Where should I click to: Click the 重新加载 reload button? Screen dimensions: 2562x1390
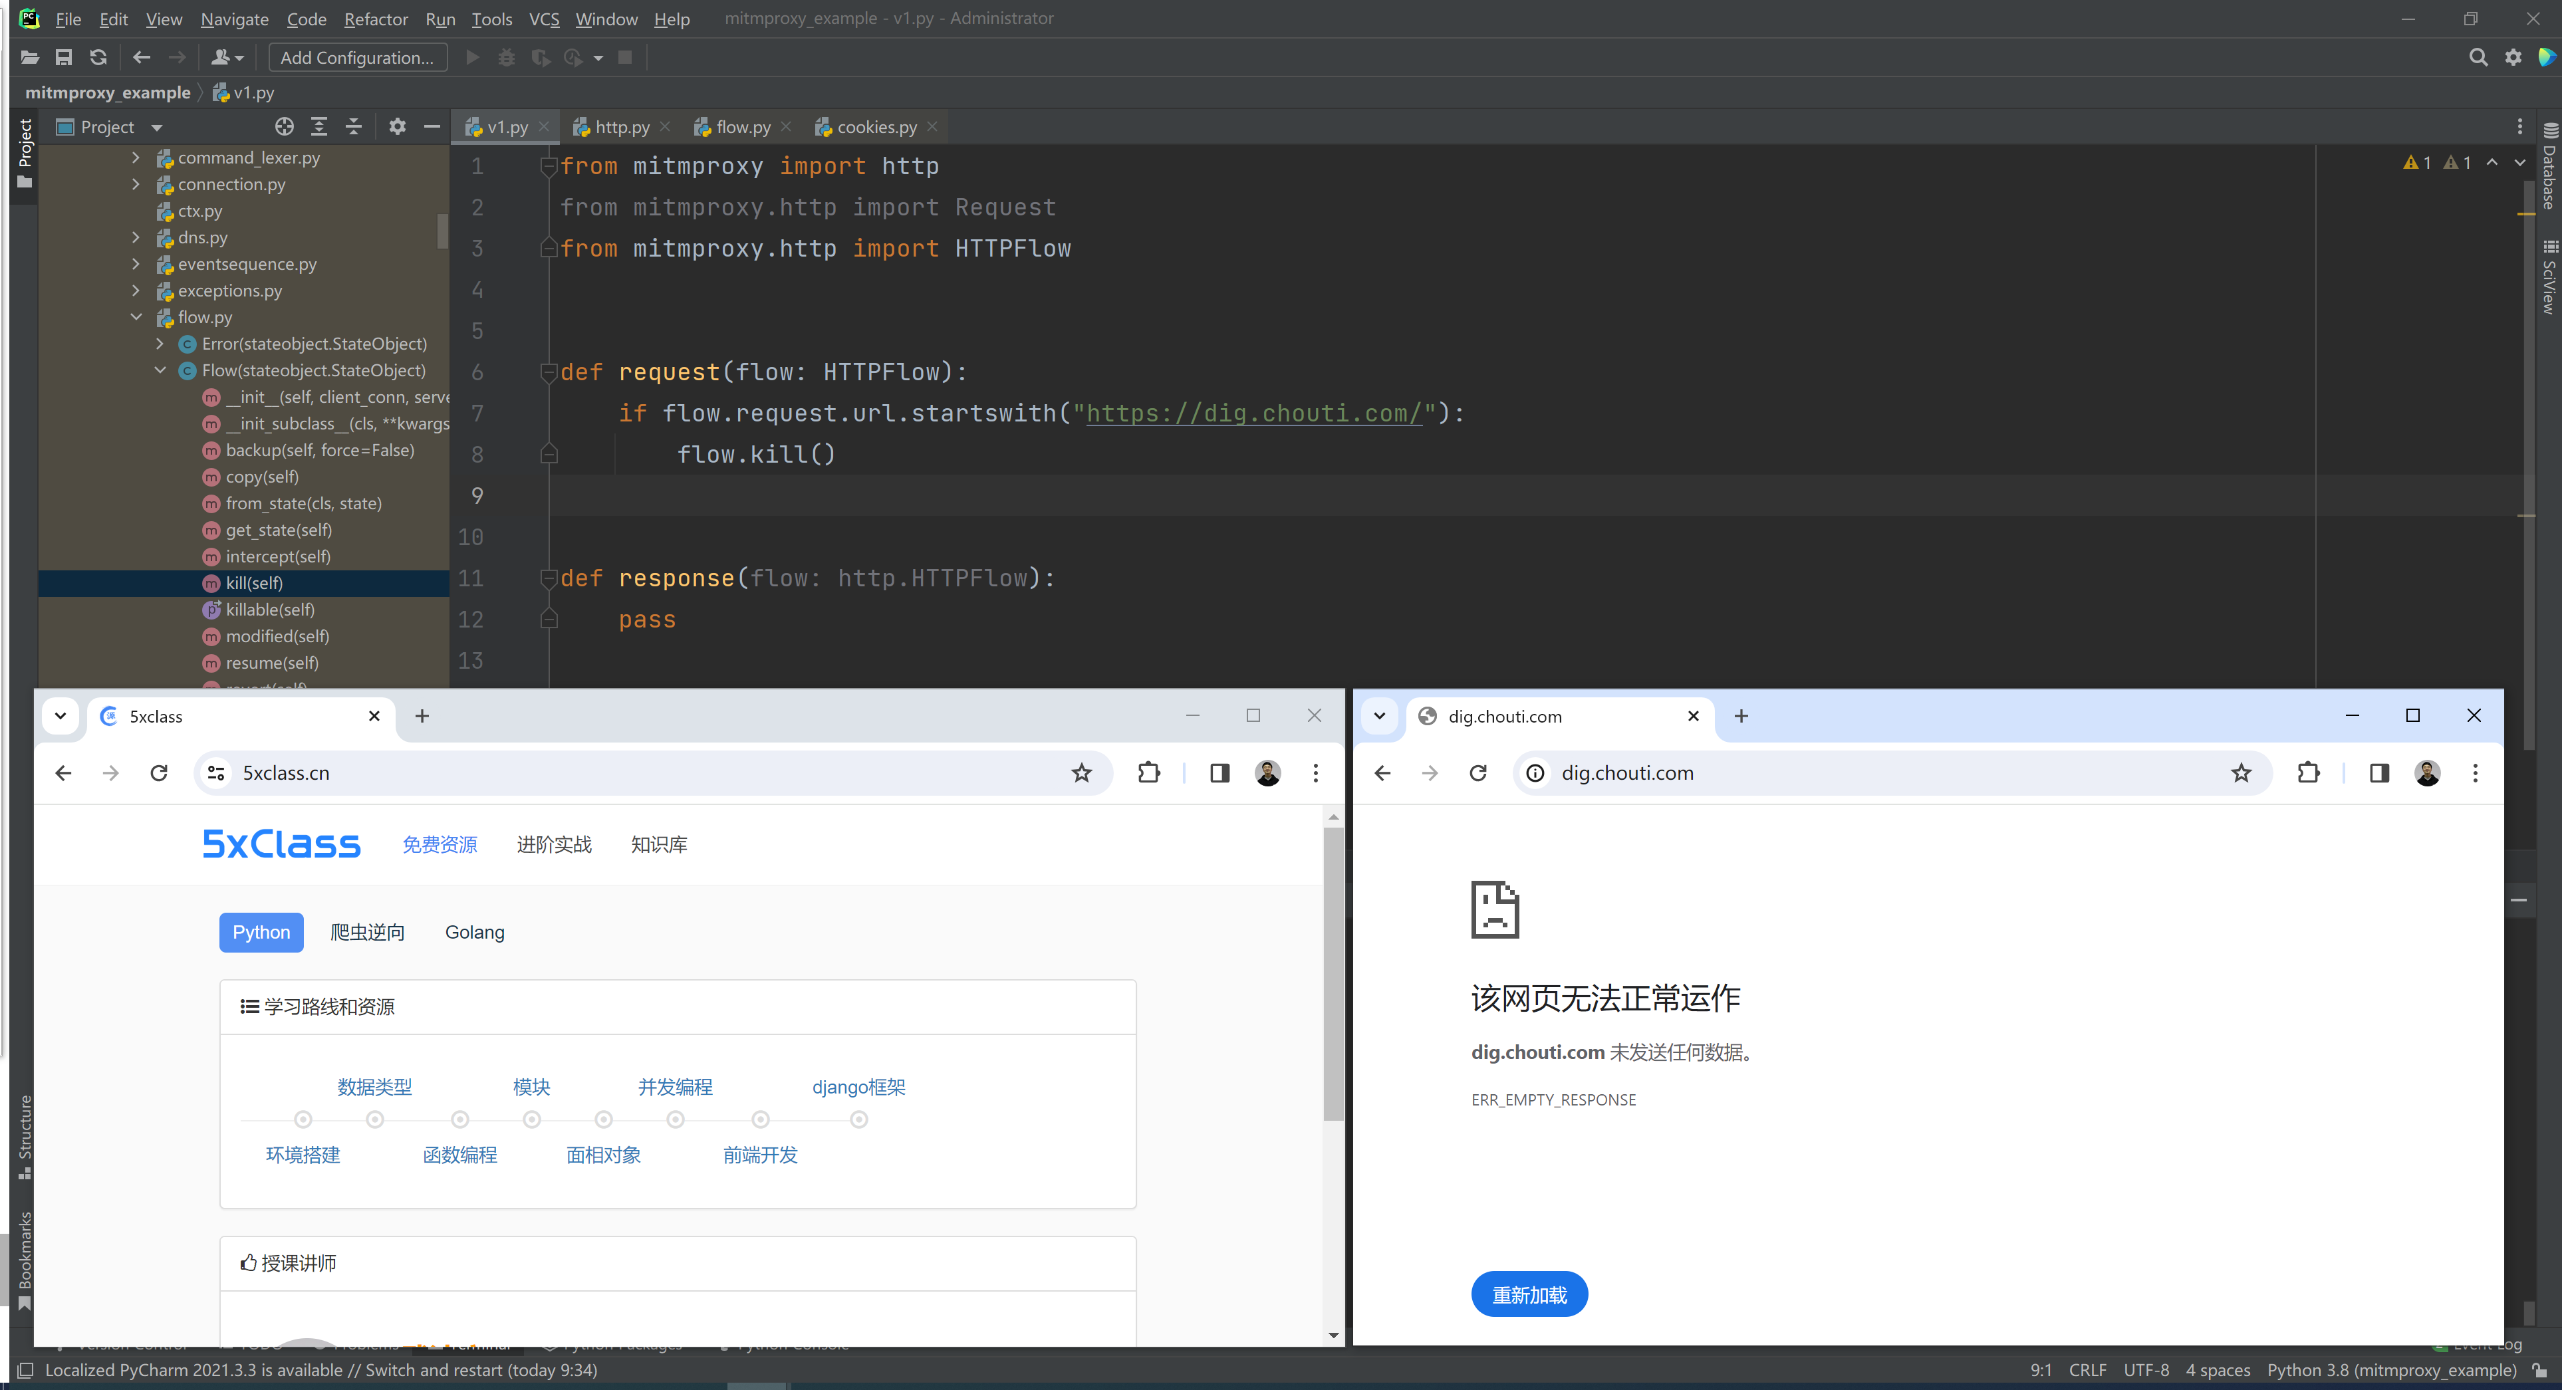(1529, 1294)
